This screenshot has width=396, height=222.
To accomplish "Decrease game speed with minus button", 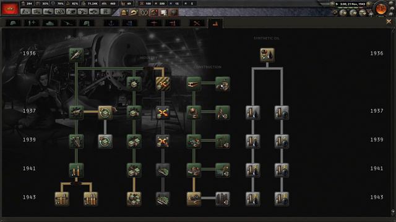I will click(333, 4).
